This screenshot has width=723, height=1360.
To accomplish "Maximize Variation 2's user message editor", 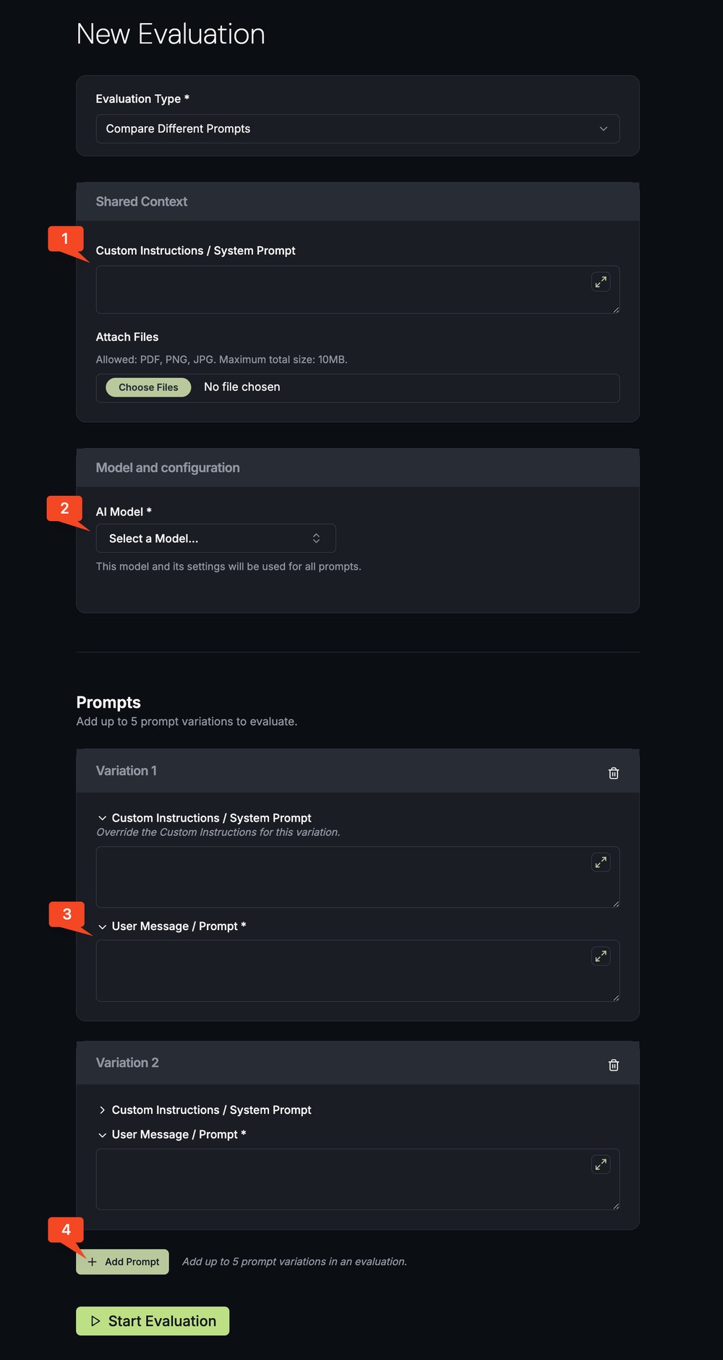I will click(601, 1164).
